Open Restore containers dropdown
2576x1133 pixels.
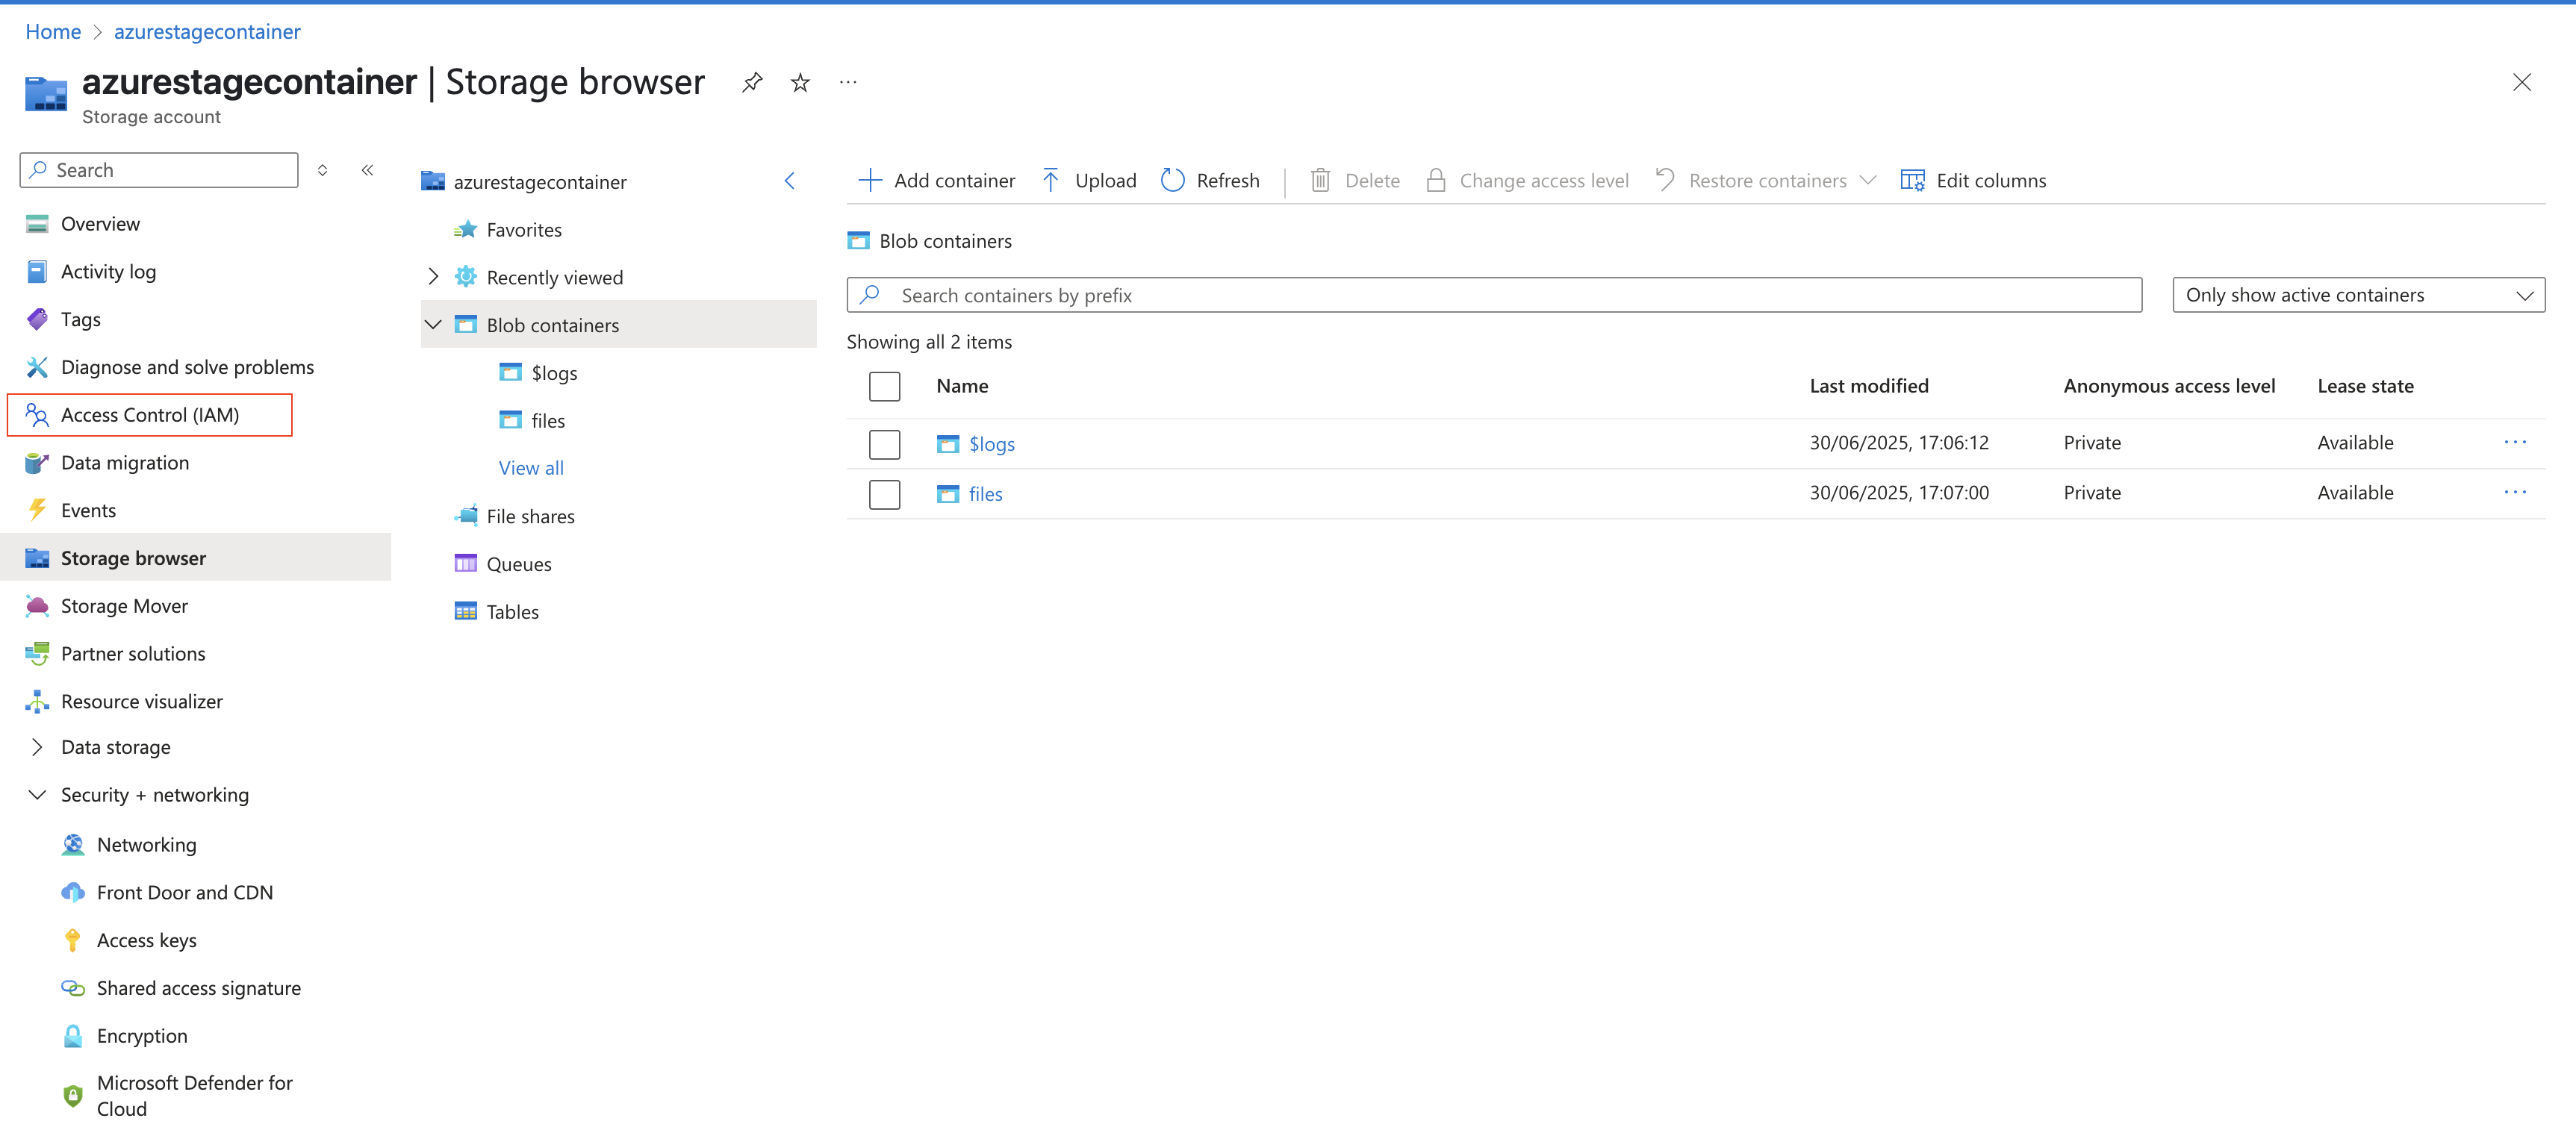tap(1767, 180)
